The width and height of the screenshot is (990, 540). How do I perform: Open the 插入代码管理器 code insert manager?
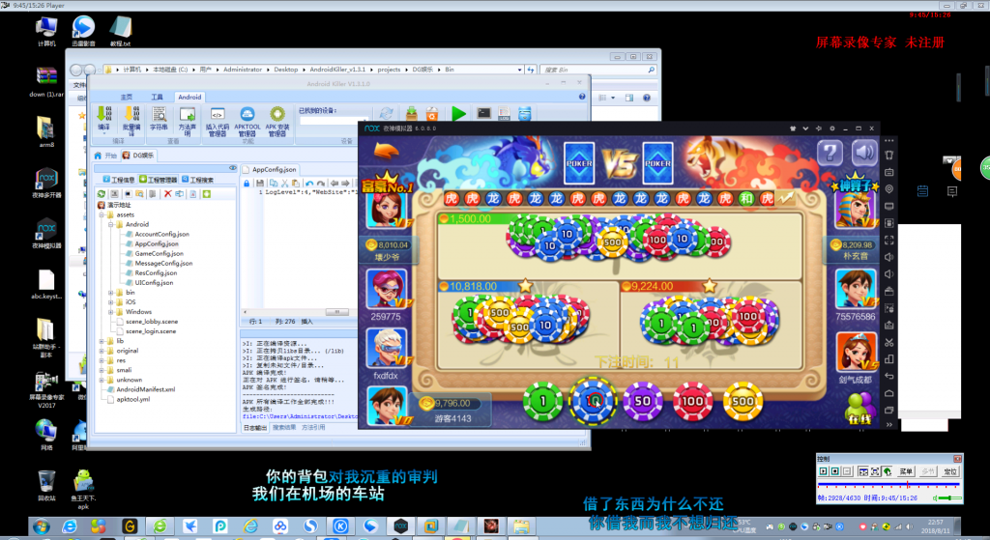217,120
